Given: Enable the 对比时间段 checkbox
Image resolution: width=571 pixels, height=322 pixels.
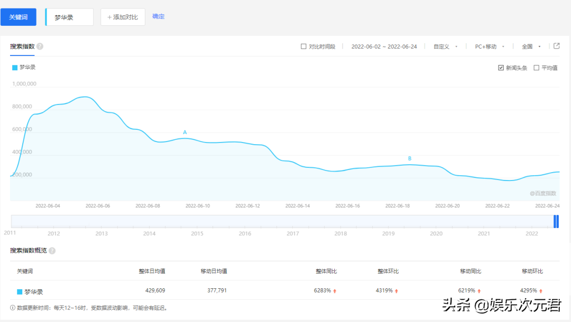Looking at the screenshot, I should [303, 46].
